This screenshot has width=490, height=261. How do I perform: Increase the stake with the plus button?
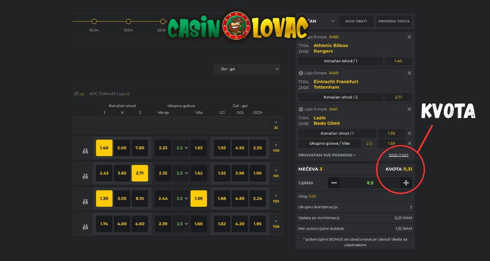coord(406,183)
